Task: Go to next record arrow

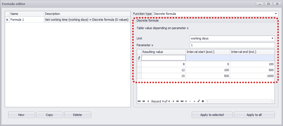Action: pos(173,101)
